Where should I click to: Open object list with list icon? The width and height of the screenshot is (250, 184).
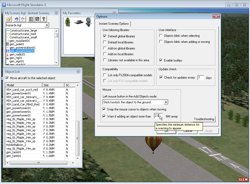pyautogui.click(x=31, y=19)
